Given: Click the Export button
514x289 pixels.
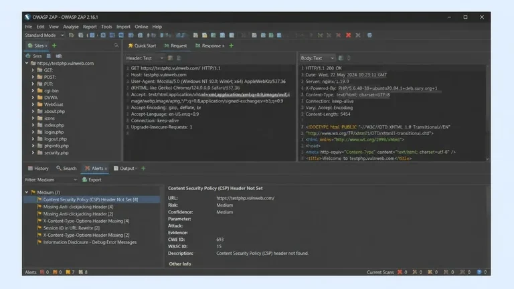Looking at the screenshot, I should click(92, 179).
